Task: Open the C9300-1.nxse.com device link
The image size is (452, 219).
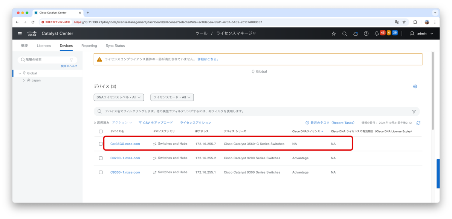Action: tap(125, 172)
